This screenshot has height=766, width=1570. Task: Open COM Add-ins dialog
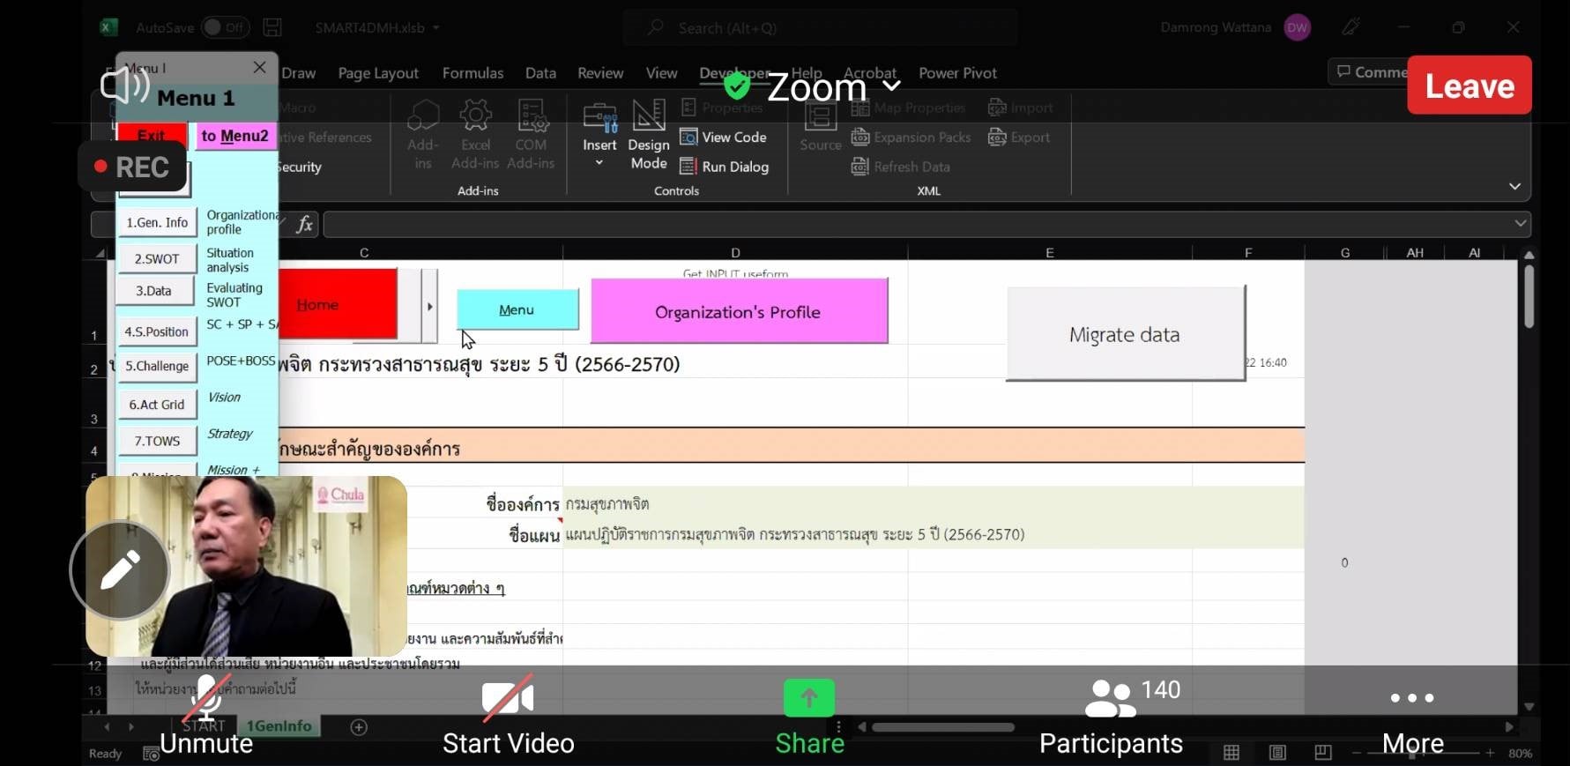(x=531, y=134)
